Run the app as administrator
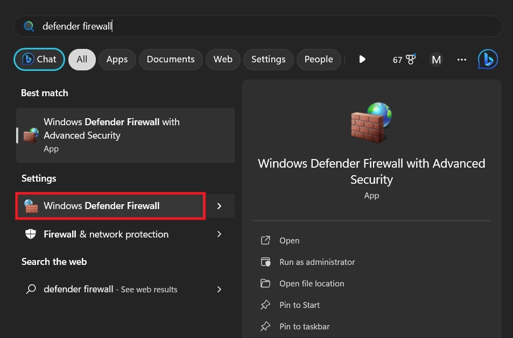Image resolution: width=513 pixels, height=338 pixels. click(x=317, y=262)
